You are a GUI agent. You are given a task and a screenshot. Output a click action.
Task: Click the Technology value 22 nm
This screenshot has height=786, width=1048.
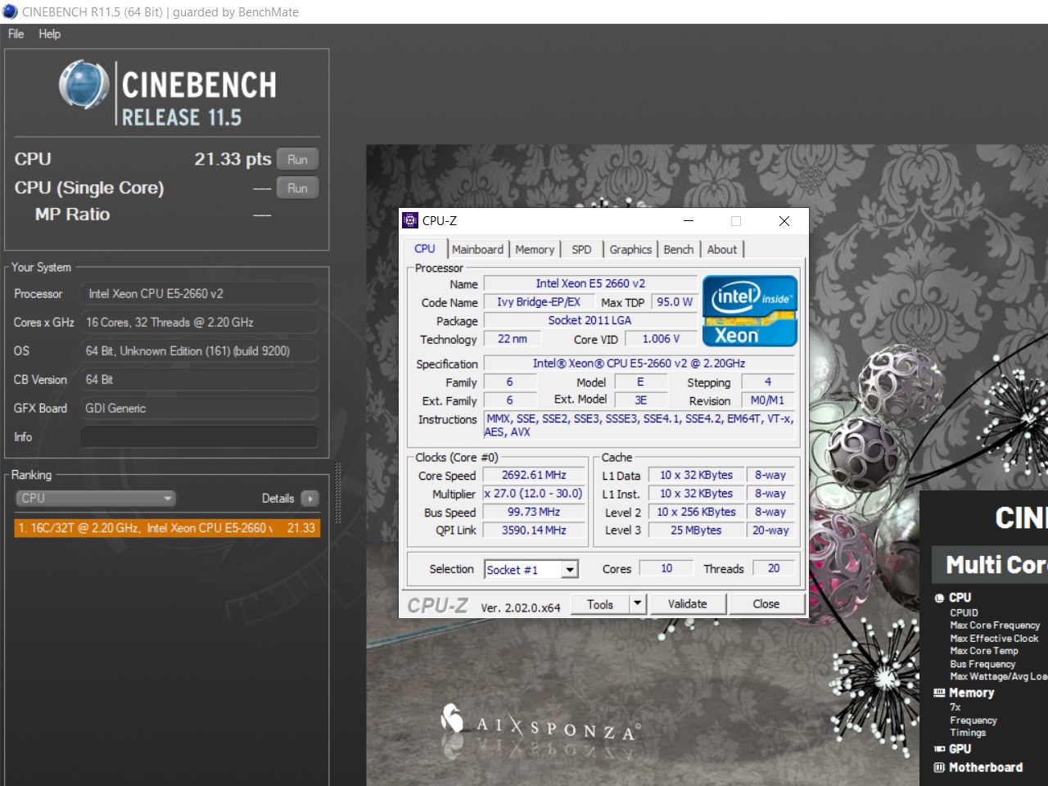coord(513,339)
